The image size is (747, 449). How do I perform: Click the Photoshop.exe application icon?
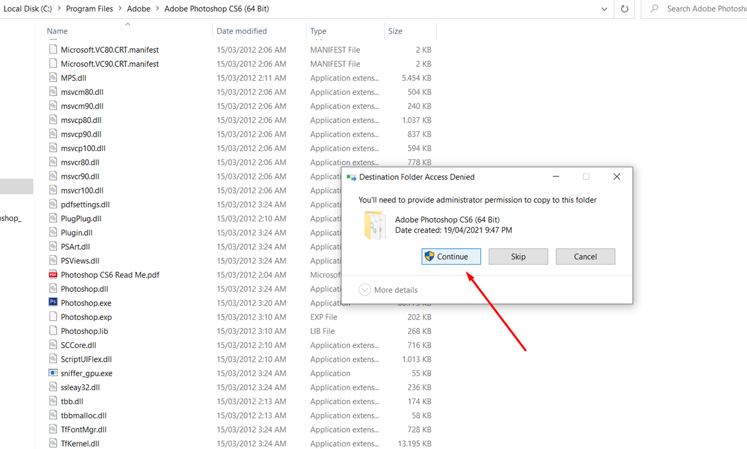53,302
